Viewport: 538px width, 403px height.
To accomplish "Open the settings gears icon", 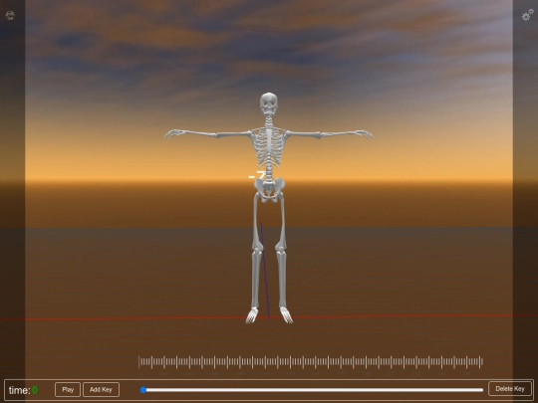I will coord(528,15).
